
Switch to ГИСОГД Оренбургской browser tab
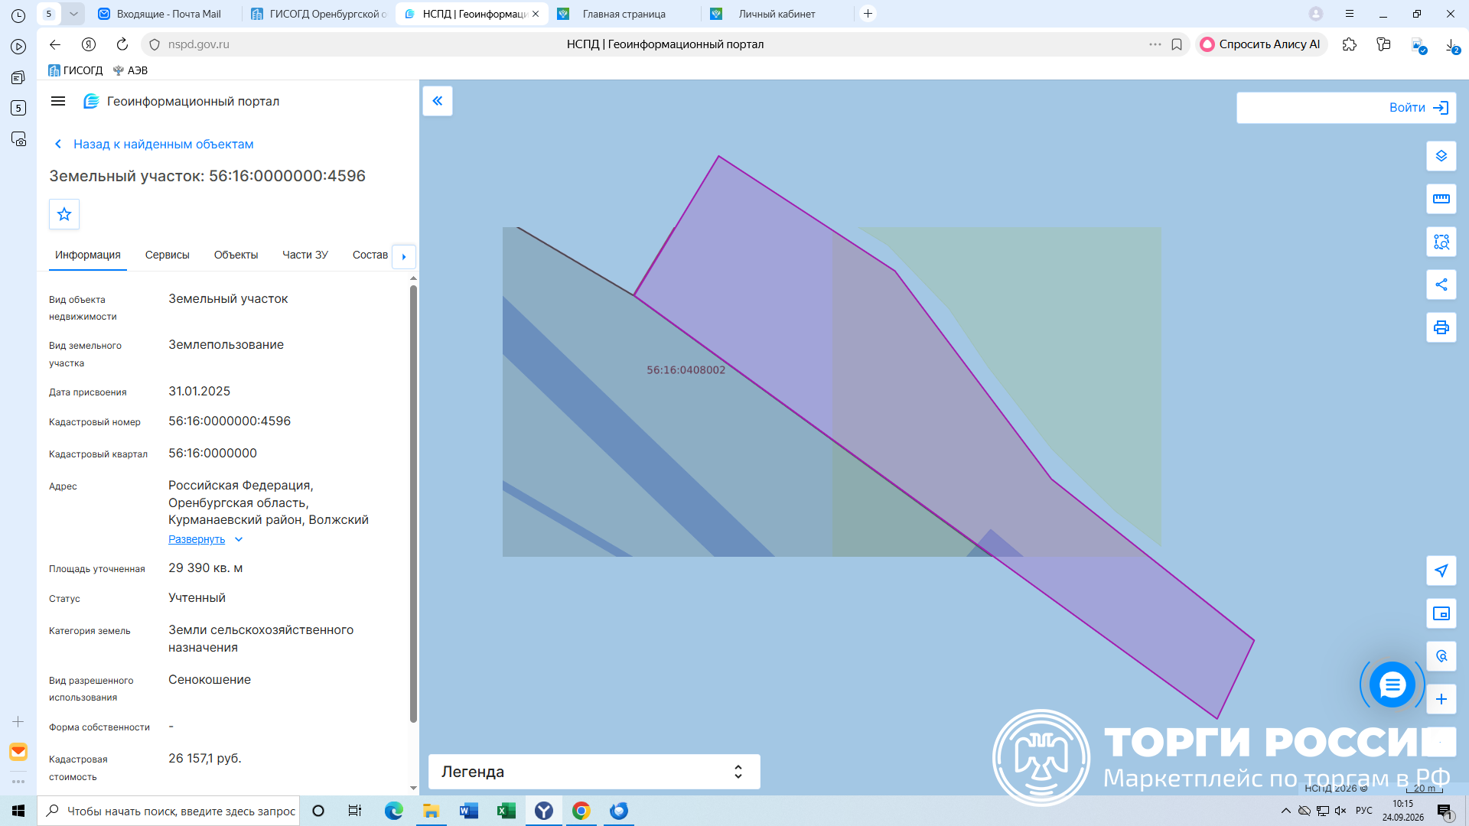pyautogui.click(x=319, y=14)
